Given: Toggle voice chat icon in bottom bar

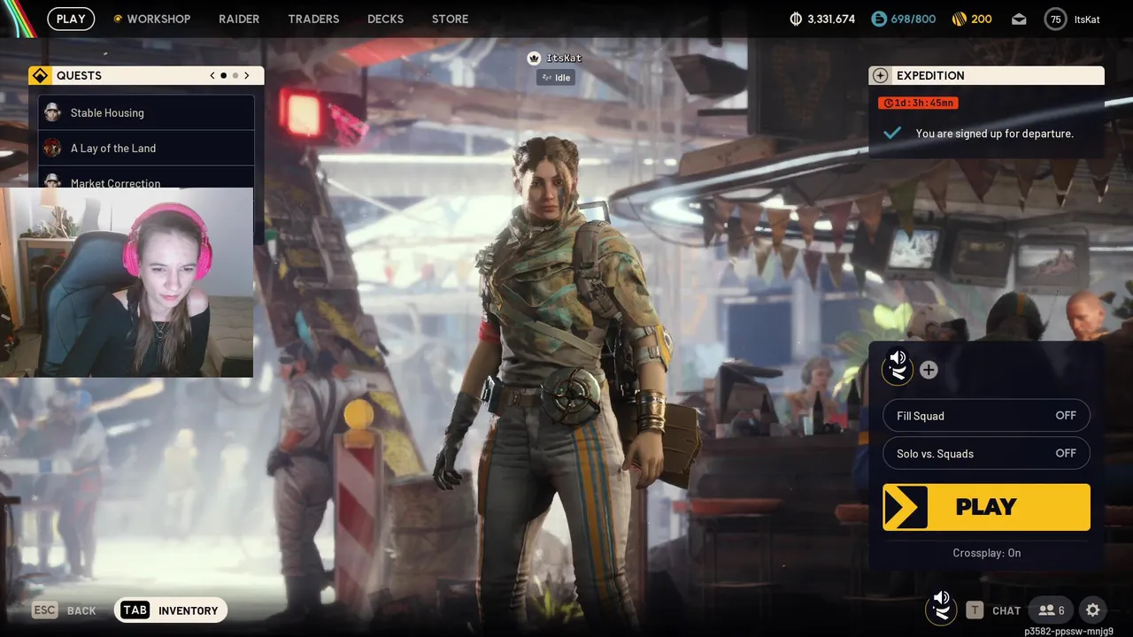Looking at the screenshot, I should tap(941, 608).
